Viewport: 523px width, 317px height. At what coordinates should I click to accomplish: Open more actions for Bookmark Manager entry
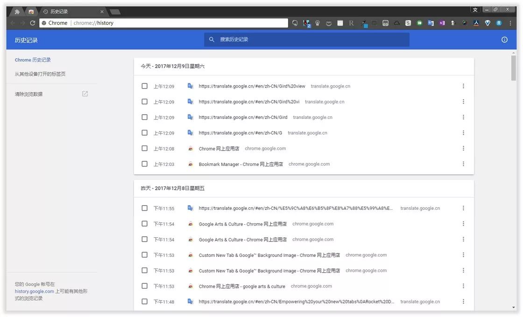point(463,164)
